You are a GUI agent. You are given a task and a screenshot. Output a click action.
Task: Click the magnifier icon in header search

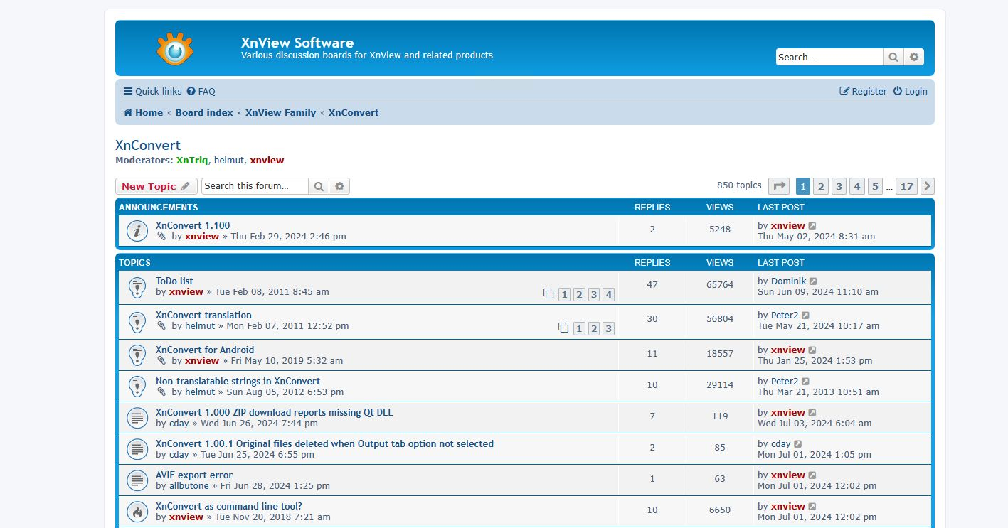[893, 58]
